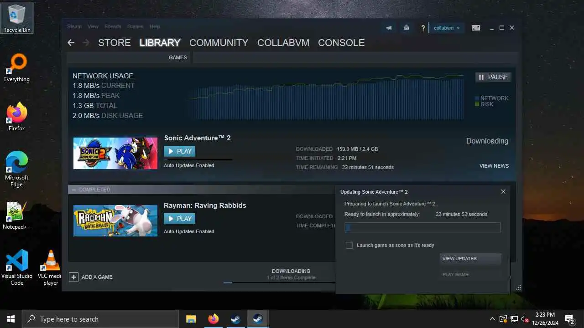Select the GAMES sub-tab
The image size is (584, 328).
pyautogui.click(x=178, y=57)
